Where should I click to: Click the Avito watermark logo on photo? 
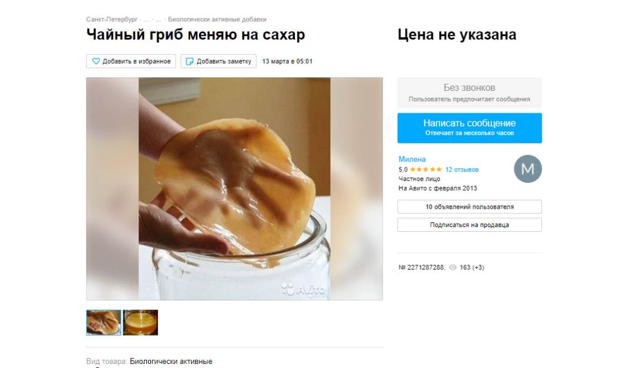[304, 289]
